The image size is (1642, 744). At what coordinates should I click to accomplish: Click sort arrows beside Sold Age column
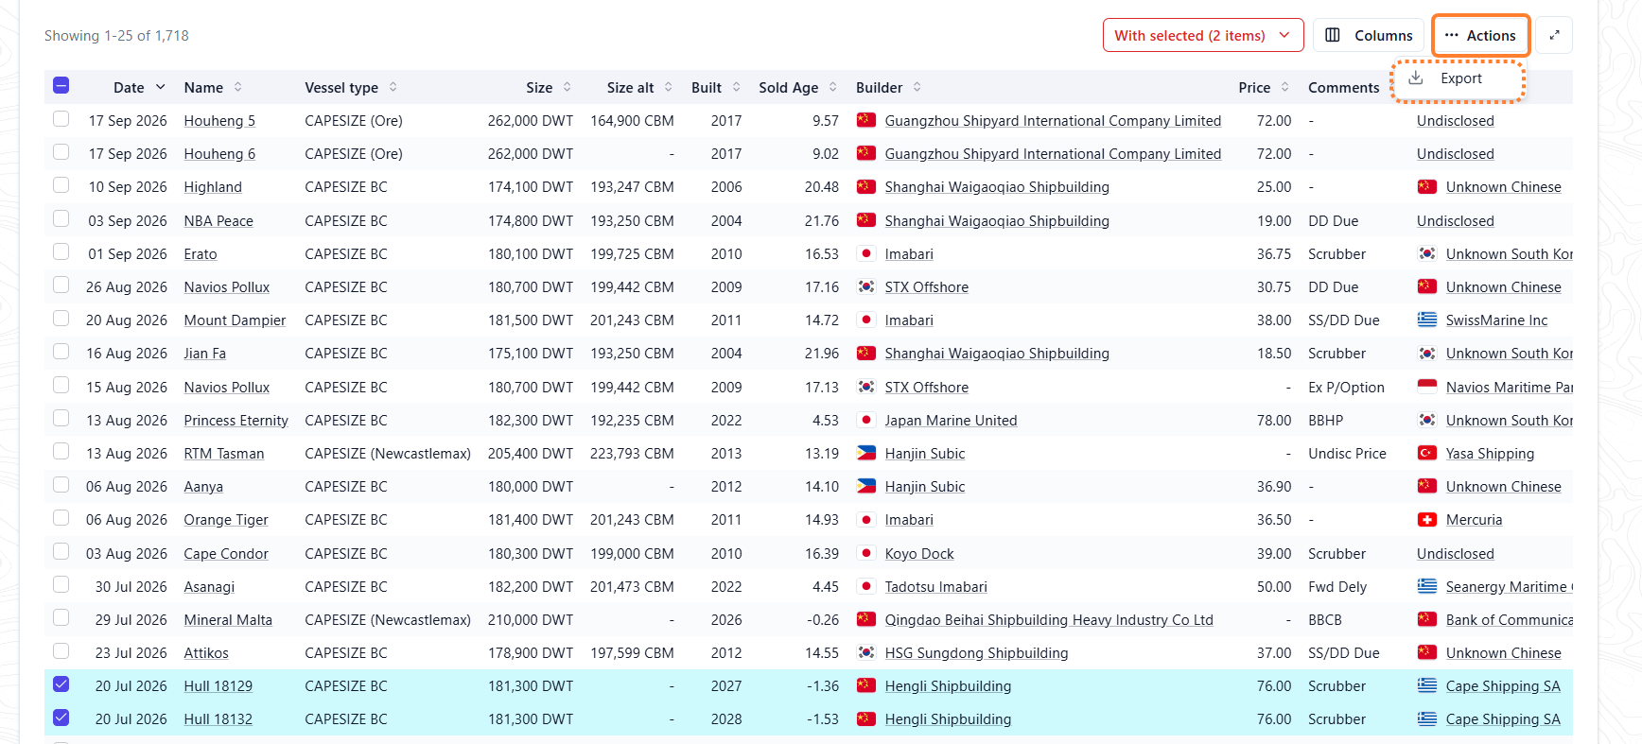pyautogui.click(x=833, y=87)
